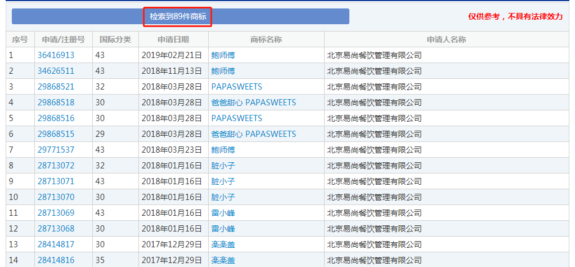Click the date 2019年02月21日
Image resolution: width=575 pixels, height=267 pixels.
172,55
